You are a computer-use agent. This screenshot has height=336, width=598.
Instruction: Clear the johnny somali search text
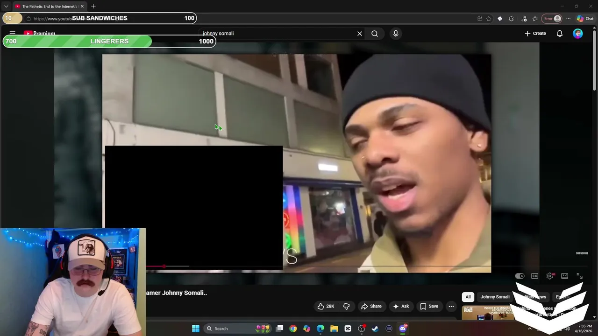click(x=360, y=34)
